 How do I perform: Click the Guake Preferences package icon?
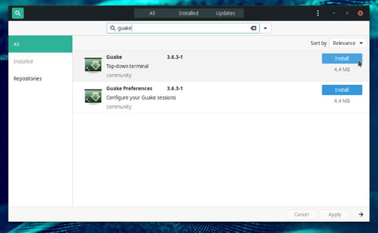(93, 96)
